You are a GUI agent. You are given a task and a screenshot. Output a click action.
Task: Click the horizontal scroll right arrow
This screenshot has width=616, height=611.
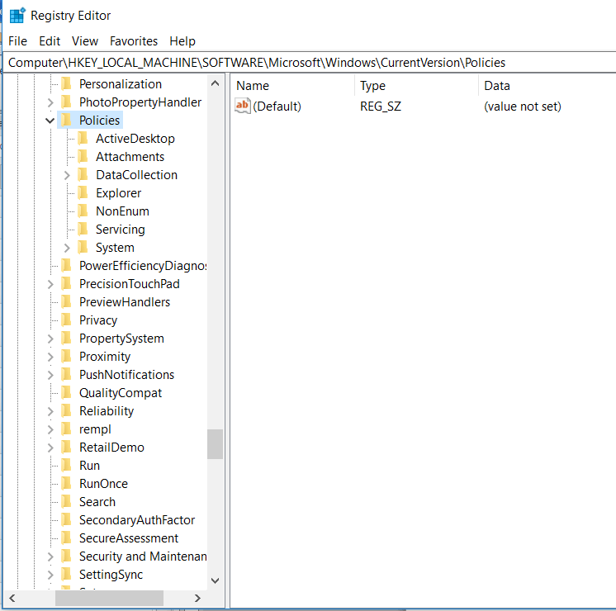(197, 598)
